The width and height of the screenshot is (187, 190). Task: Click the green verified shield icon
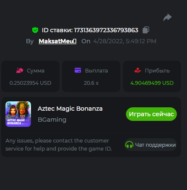tap(35, 30)
